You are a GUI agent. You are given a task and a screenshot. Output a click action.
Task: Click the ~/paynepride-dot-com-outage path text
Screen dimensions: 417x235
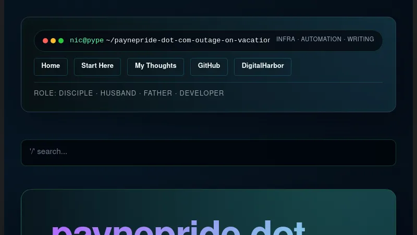tap(188, 40)
